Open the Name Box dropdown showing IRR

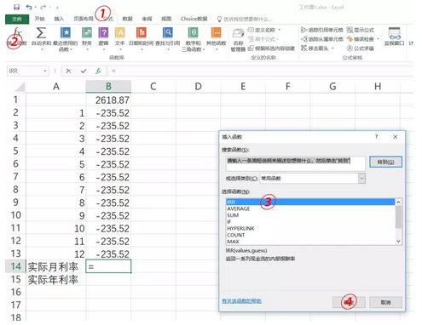[45, 71]
